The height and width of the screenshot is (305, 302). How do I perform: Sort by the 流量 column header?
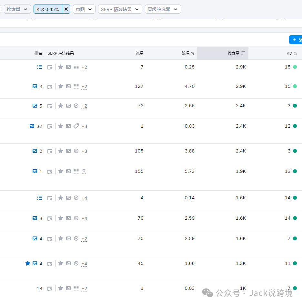coord(139,53)
